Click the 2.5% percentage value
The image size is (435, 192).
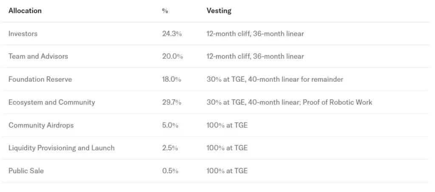(170, 148)
